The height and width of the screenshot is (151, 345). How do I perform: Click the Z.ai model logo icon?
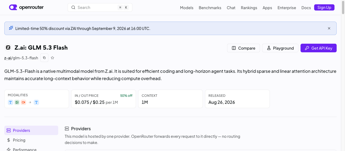[8, 48]
